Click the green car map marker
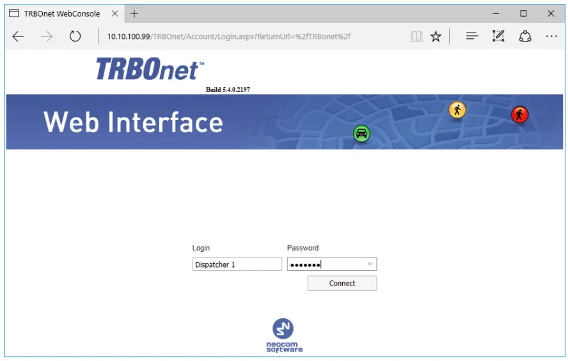 click(361, 134)
